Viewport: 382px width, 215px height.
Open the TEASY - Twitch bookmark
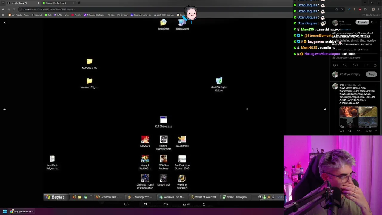(x=61, y=15)
